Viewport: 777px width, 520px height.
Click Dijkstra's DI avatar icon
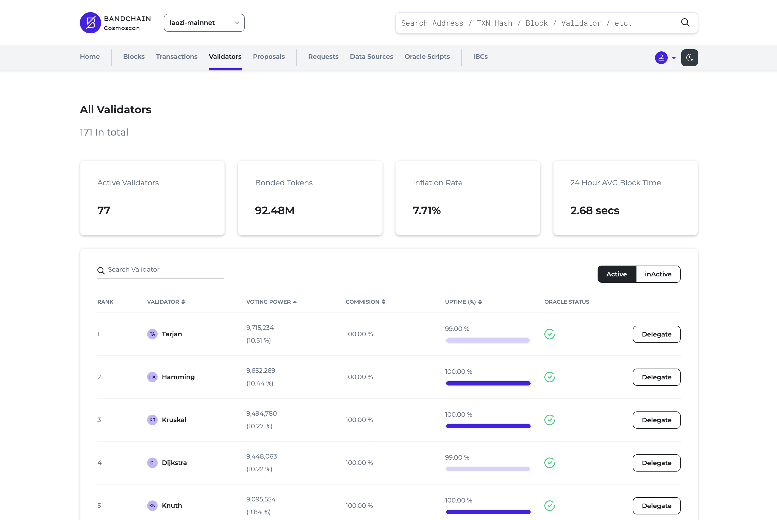click(152, 463)
